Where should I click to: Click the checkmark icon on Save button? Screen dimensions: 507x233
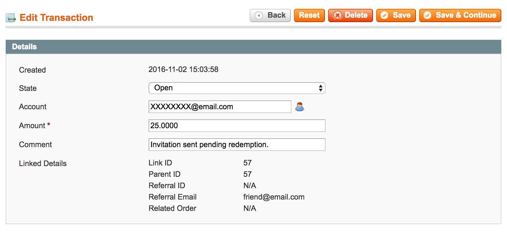384,15
